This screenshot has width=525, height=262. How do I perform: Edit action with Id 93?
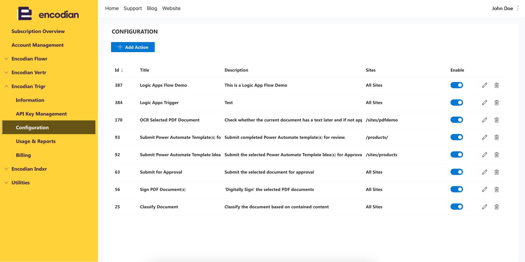[x=485, y=137]
